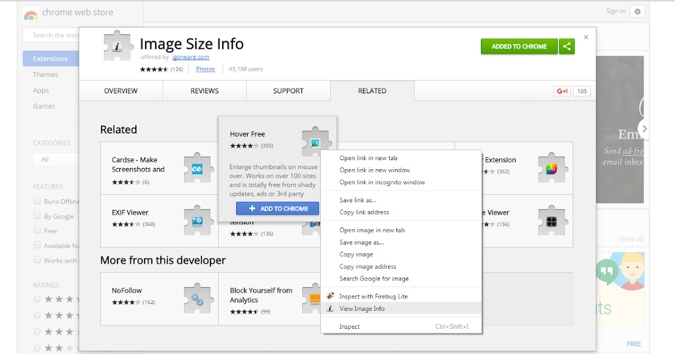Open the NoFollow extension card title
The height and width of the screenshot is (354, 675).
[x=127, y=291]
